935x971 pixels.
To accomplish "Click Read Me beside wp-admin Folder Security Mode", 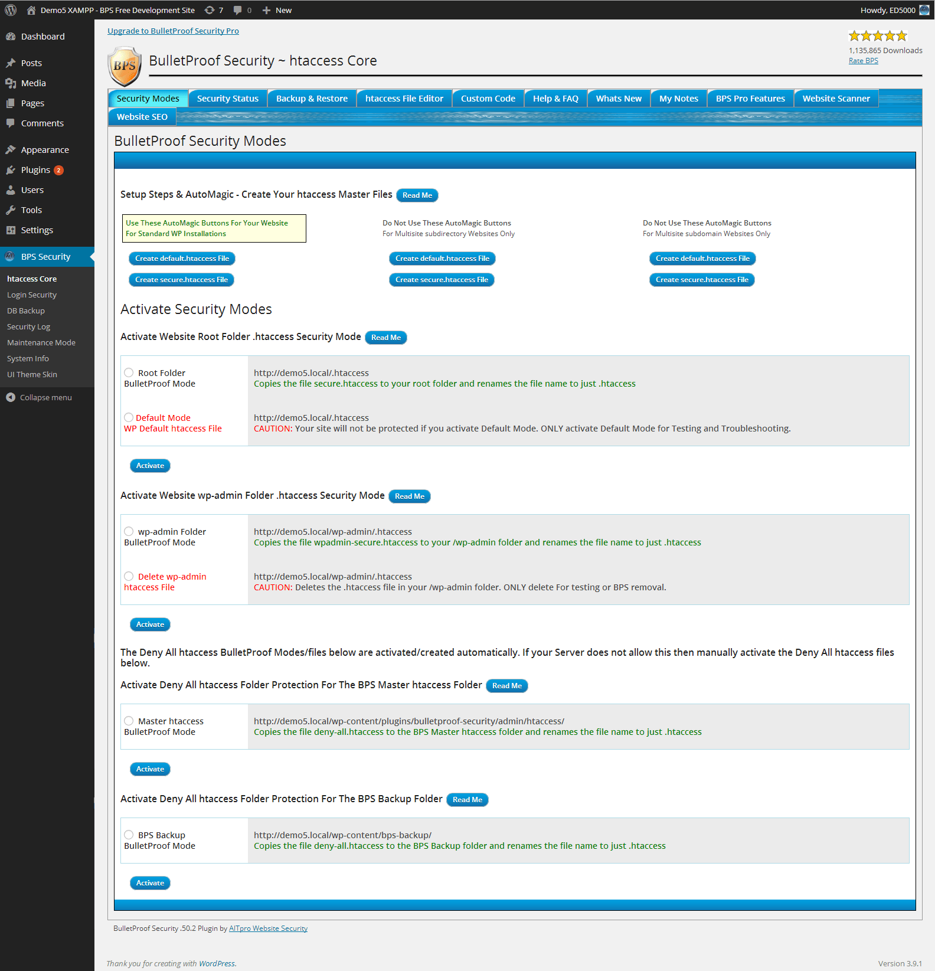I will 410,496.
